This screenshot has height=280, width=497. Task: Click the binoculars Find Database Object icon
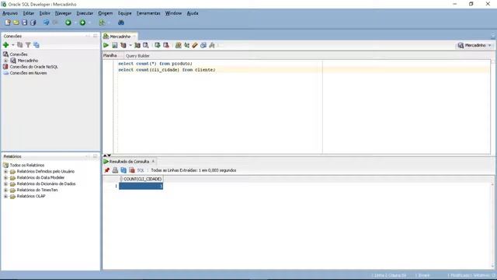tap(121, 23)
